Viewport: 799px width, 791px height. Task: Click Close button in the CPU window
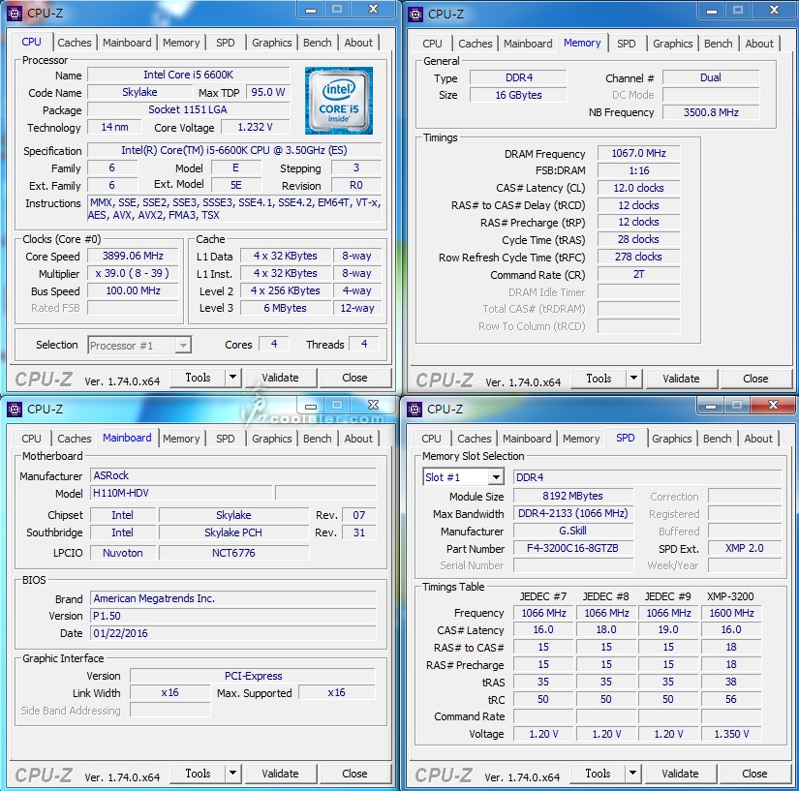(x=354, y=378)
